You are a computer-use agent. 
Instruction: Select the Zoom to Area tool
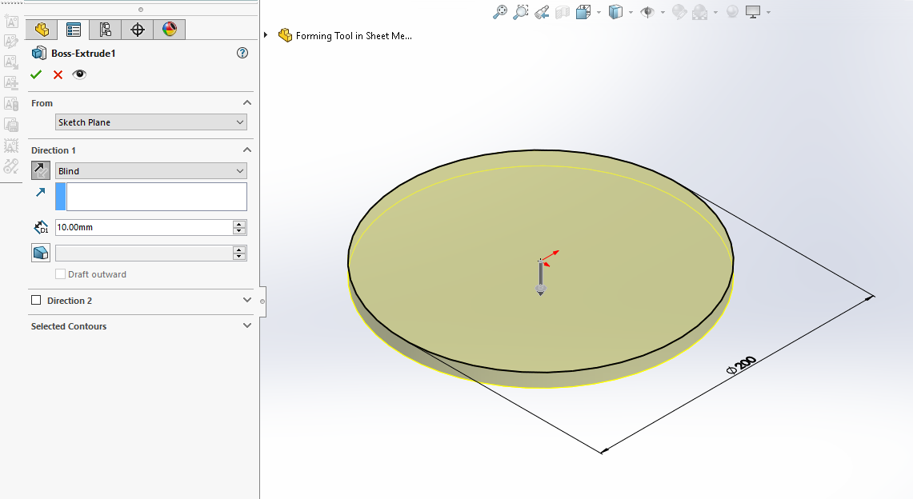click(x=521, y=12)
